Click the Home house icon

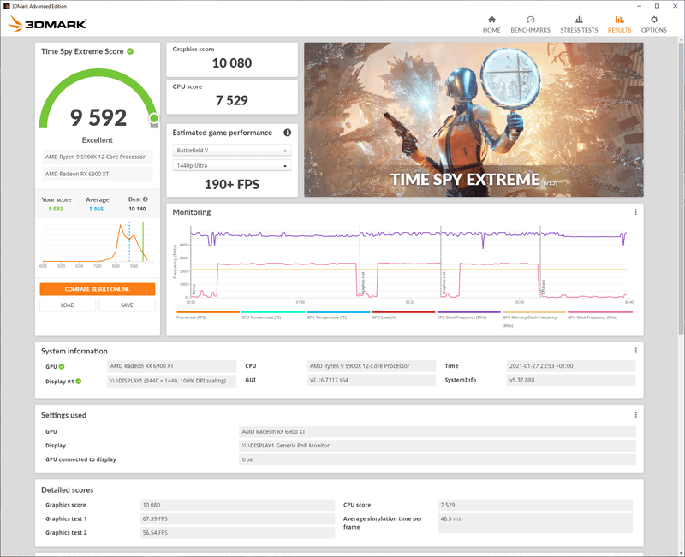click(x=491, y=20)
